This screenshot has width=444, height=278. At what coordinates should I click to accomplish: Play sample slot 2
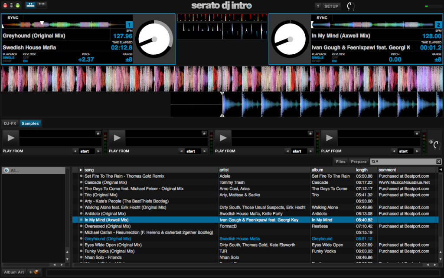117,138
